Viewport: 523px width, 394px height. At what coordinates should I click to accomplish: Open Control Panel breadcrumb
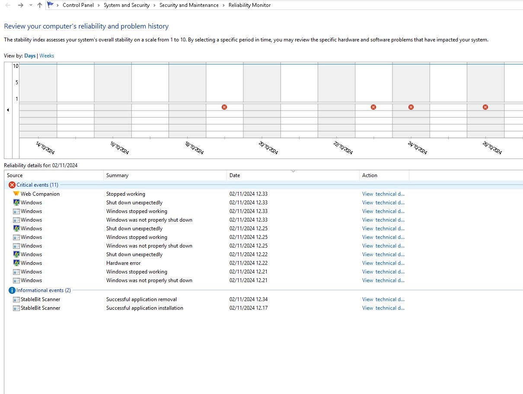pyautogui.click(x=78, y=5)
